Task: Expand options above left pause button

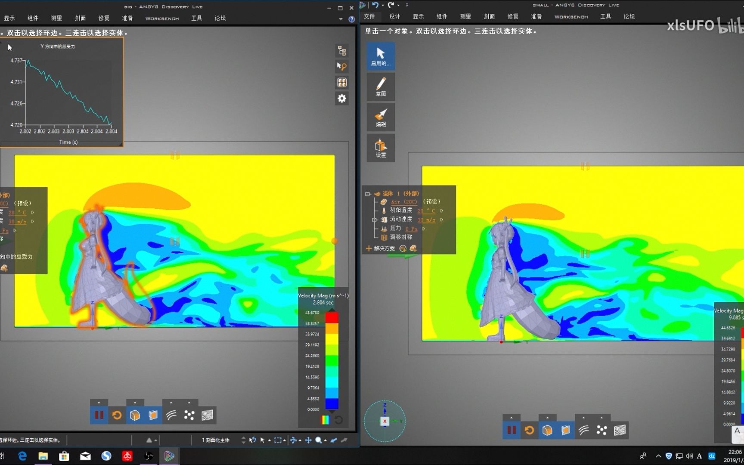Action: point(99,403)
